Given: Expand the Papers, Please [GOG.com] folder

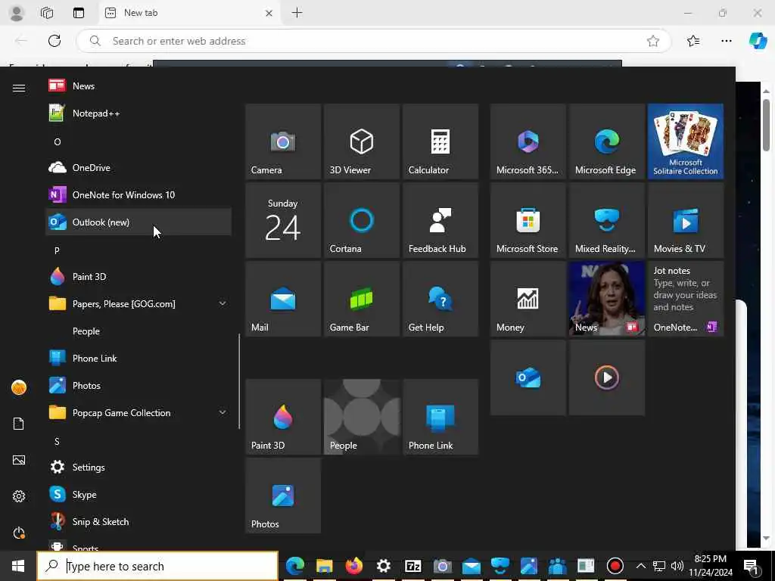Looking at the screenshot, I should (139, 303).
